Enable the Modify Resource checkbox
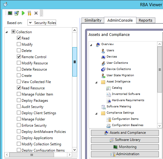This screenshot has width=163, height=159. (19, 63)
